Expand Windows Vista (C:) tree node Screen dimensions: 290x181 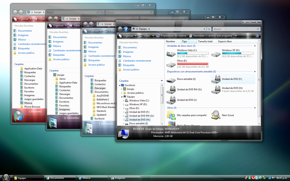pos(124,101)
